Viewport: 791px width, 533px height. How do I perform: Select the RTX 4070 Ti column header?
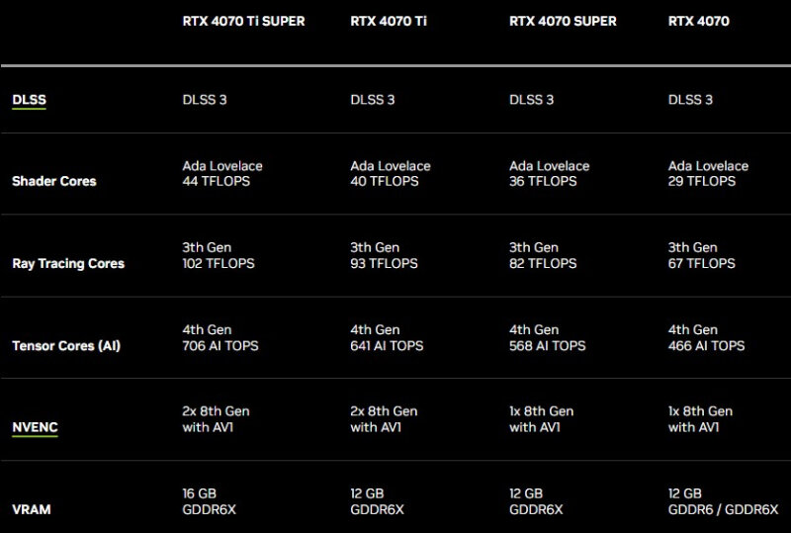tap(389, 21)
